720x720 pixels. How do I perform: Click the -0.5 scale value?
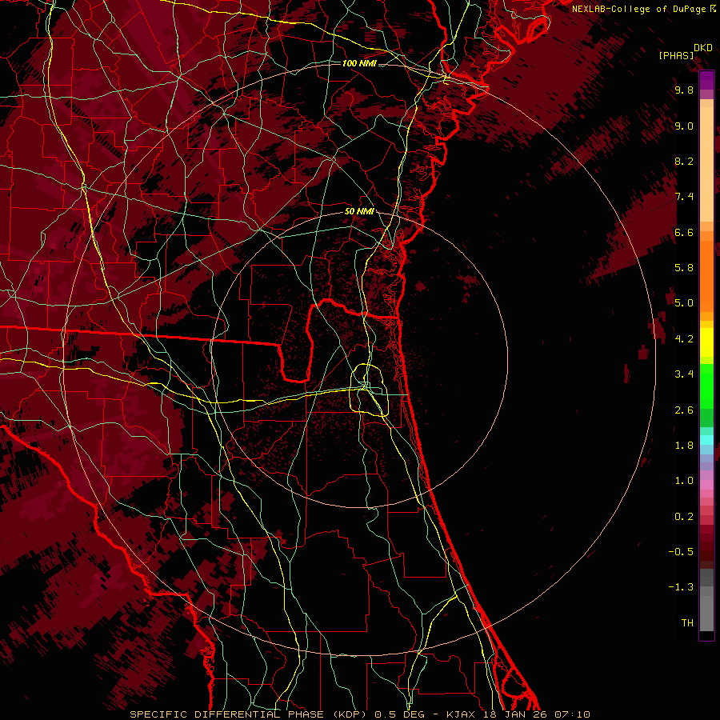(681, 552)
